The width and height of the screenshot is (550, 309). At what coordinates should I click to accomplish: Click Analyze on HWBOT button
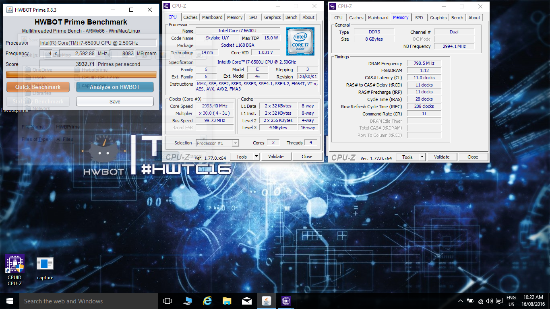115,87
